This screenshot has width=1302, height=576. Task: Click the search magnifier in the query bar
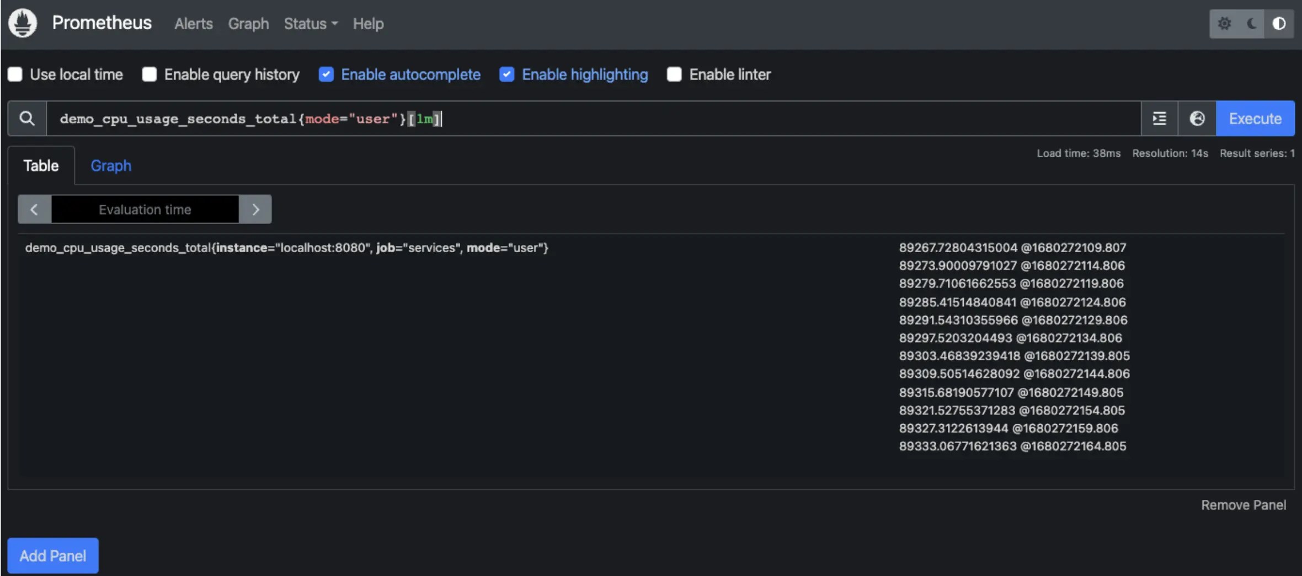tap(27, 118)
